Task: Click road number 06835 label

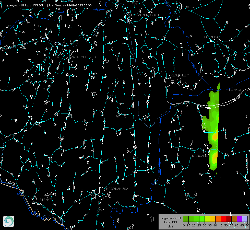Action: pyautogui.click(x=46, y=209)
